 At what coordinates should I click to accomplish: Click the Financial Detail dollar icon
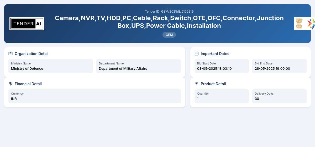tap(10, 84)
